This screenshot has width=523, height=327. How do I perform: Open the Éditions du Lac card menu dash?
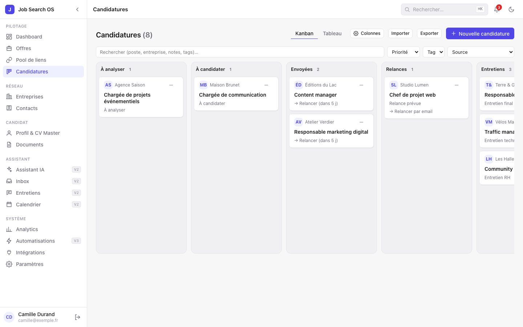(x=361, y=85)
